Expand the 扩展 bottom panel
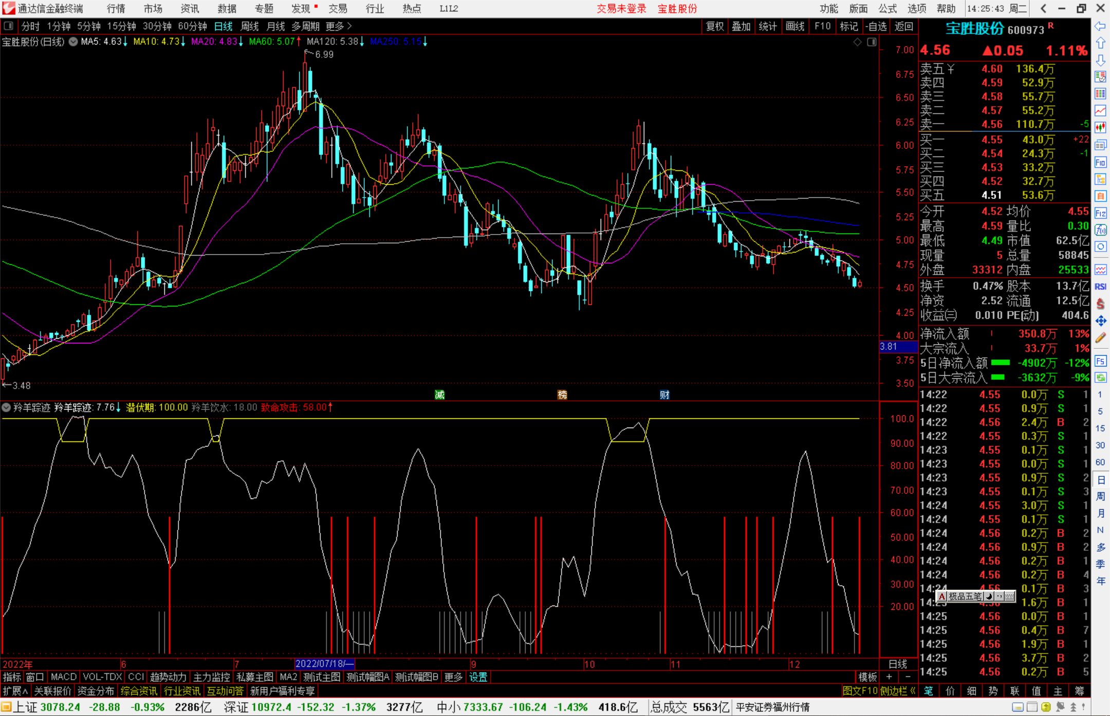The image size is (1110, 716). coord(15,691)
